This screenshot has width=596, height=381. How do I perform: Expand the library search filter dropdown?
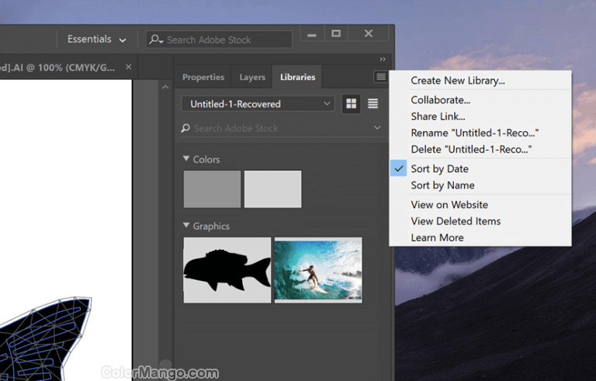click(377, 128)
